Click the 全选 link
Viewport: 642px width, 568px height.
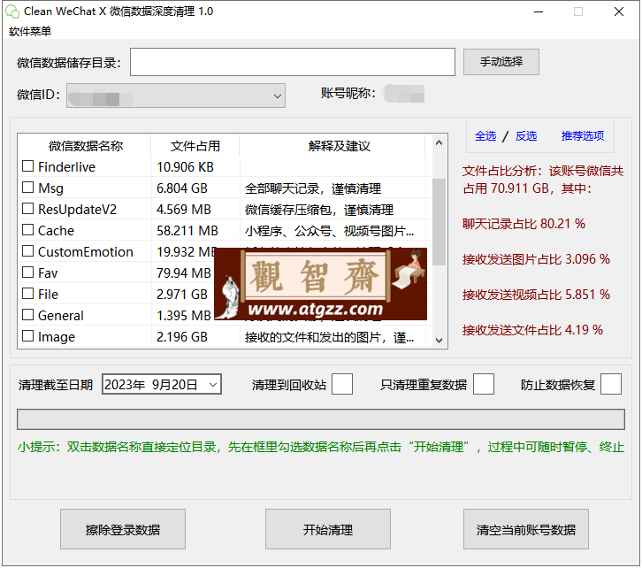(485, 136)
